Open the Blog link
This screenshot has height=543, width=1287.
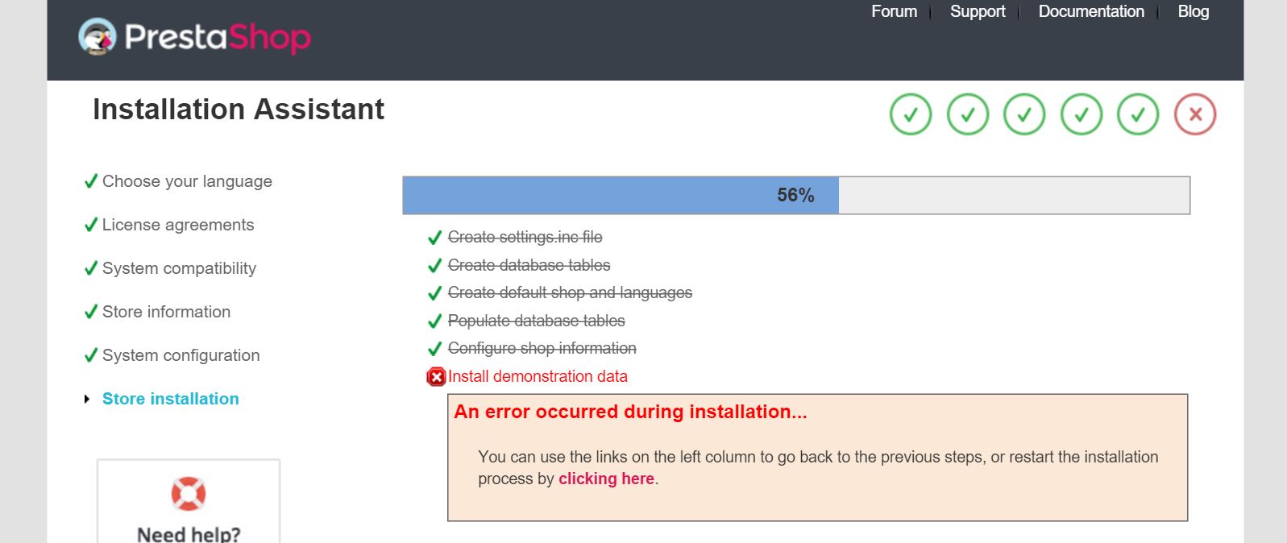1194,11
